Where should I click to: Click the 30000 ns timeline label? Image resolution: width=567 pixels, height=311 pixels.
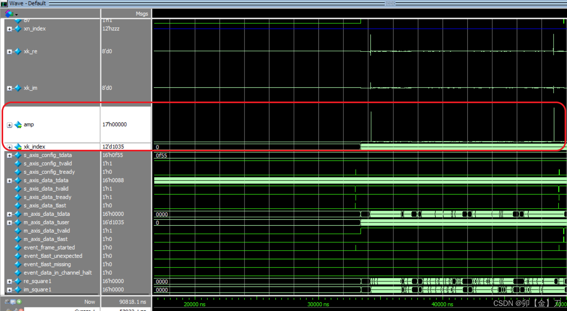318,304
